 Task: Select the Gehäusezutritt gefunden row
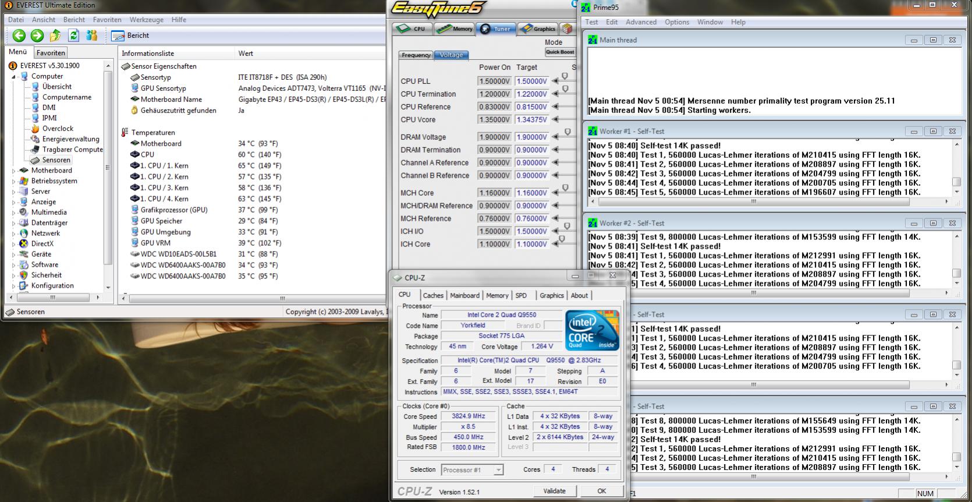pyautogui.click(x=178, y=110)
